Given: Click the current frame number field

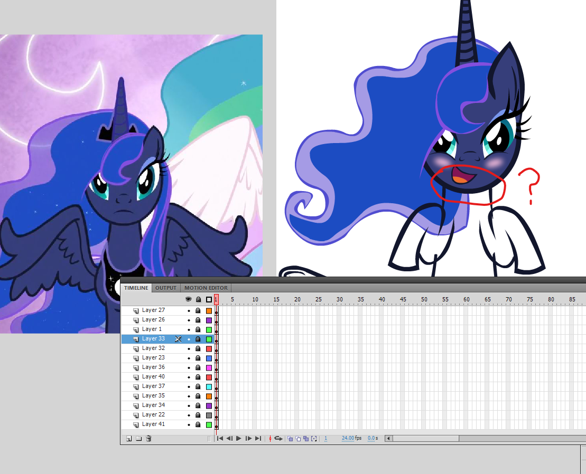Looking at the screenshot, I should coord(326,438).
